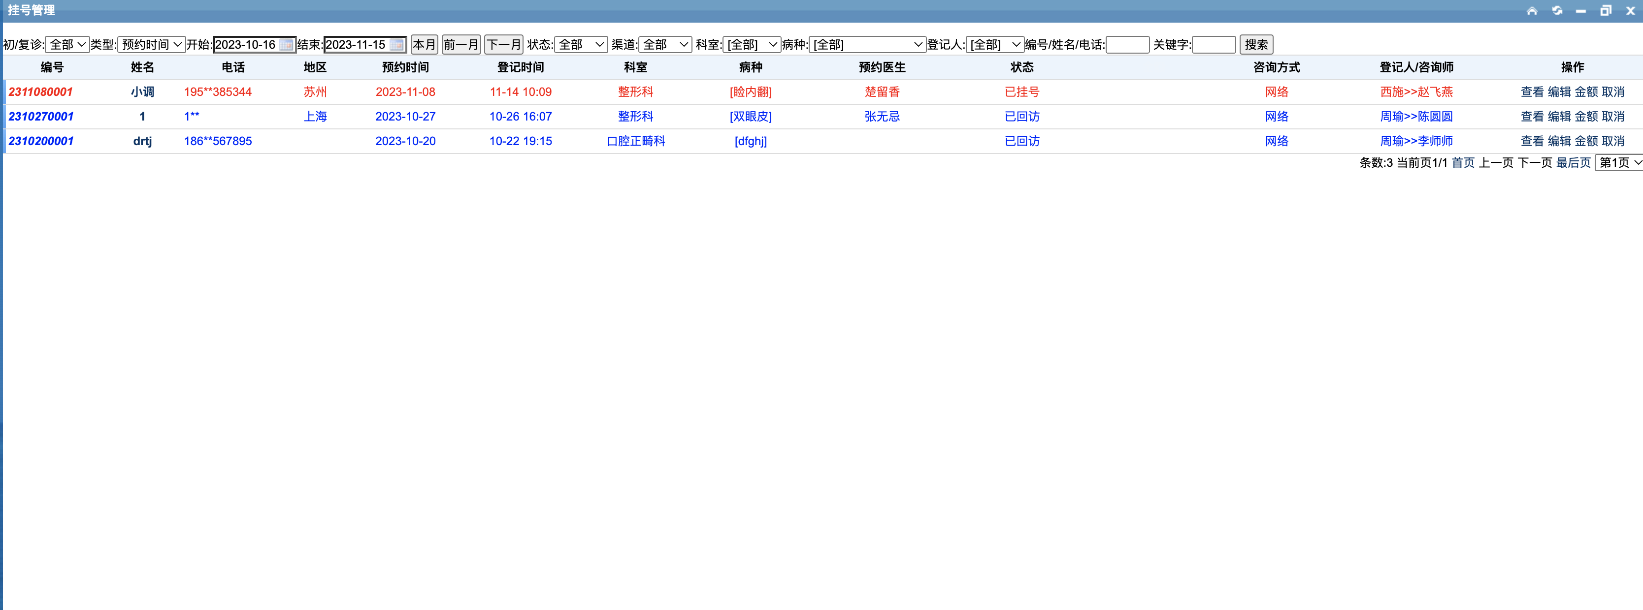Click 取消 for record 2310270001

(1613, 117)
